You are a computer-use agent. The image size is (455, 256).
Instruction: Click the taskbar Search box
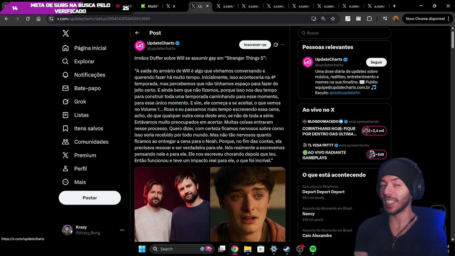coord(181,249)
